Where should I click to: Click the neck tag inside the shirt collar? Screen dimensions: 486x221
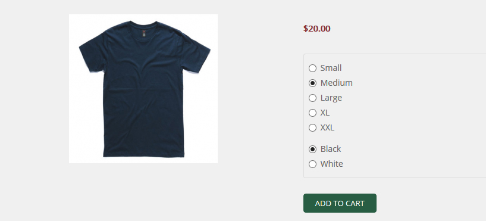[x=144, y=33]
